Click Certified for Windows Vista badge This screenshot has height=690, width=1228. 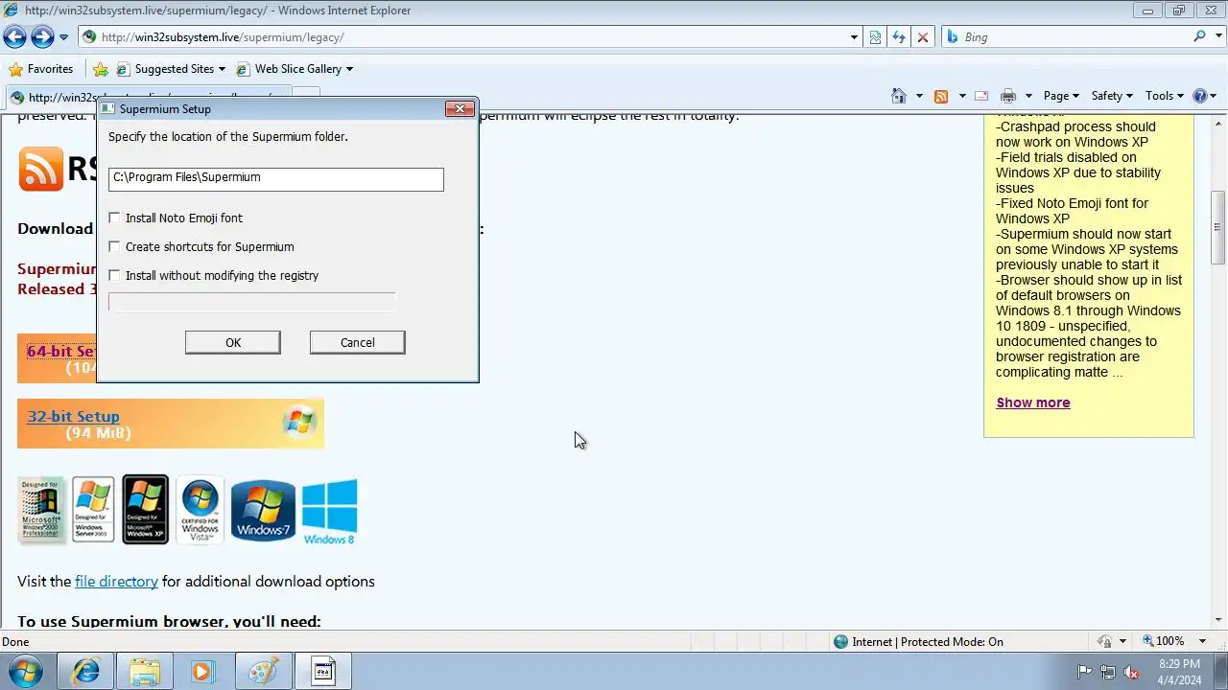(x=200, y=510)
